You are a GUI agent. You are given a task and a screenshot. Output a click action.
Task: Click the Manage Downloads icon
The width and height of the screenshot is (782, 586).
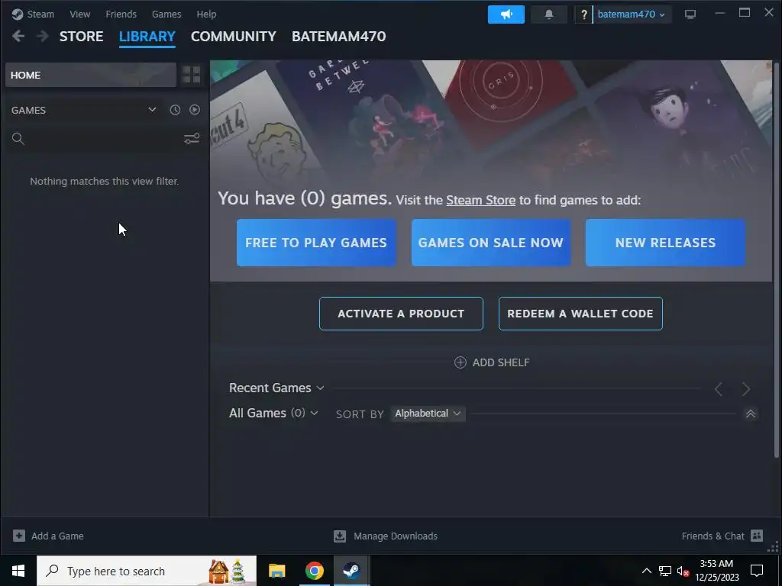point(340,536)
